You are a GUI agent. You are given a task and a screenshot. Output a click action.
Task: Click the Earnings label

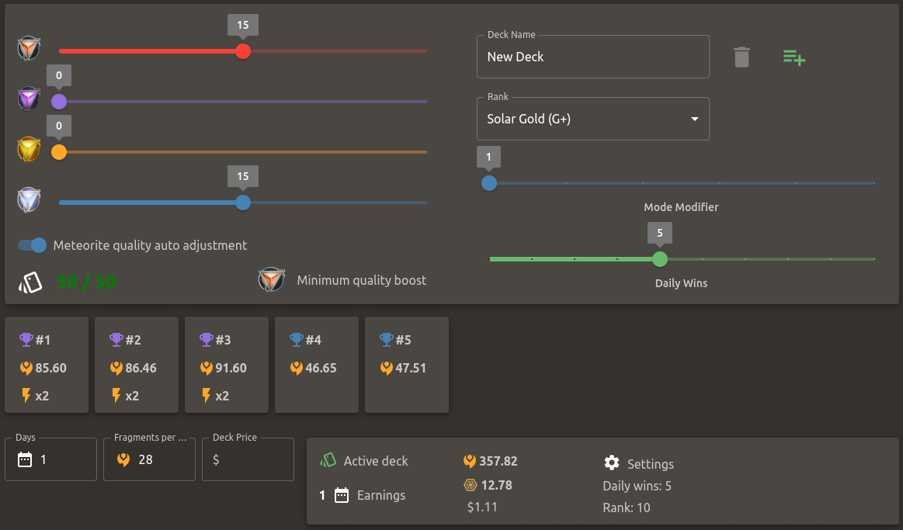[x=381, y=495]
